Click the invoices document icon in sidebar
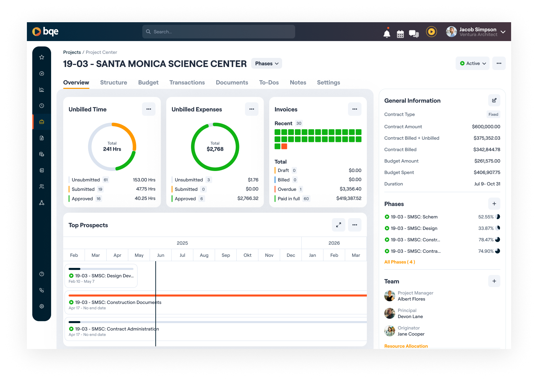The width and height of the screenshot is (538, 381). tap(42, 138)
